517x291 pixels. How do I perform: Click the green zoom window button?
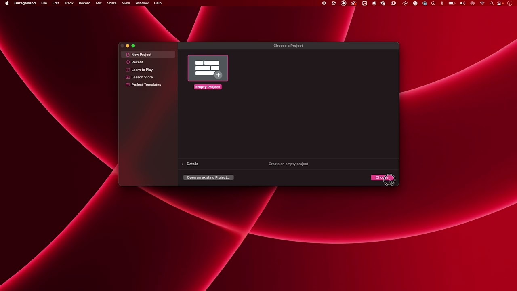(133, 46)
